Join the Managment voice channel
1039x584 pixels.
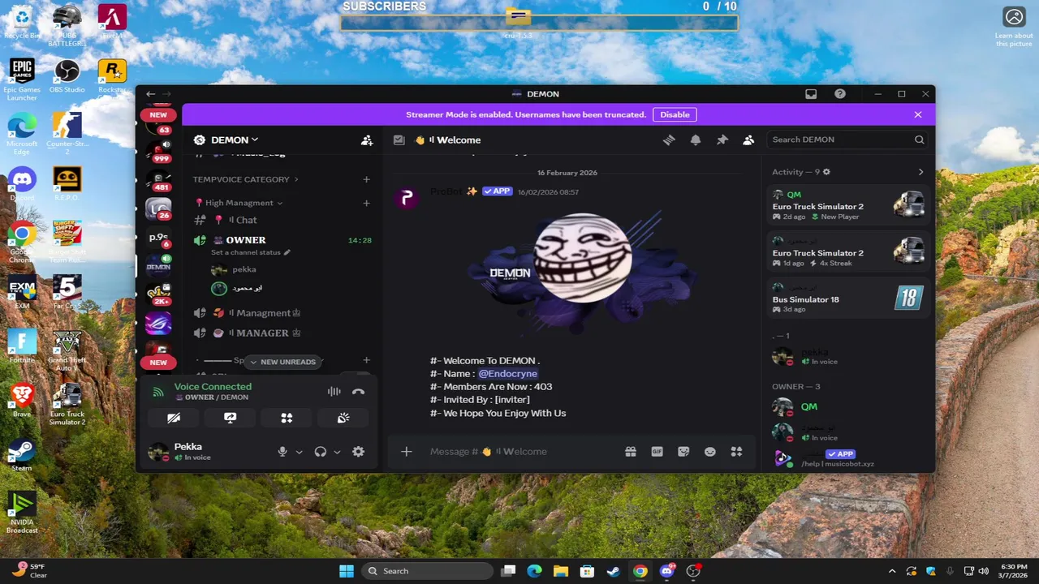point(282,313)
